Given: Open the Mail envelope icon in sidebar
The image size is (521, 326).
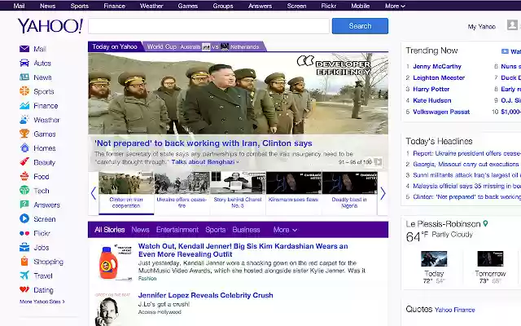Looking at the screenshot, I should pos(24,49).
